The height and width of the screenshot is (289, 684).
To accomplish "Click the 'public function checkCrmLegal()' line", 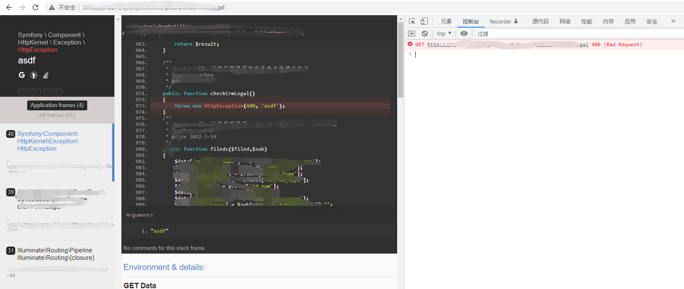I will pos(209,93).
